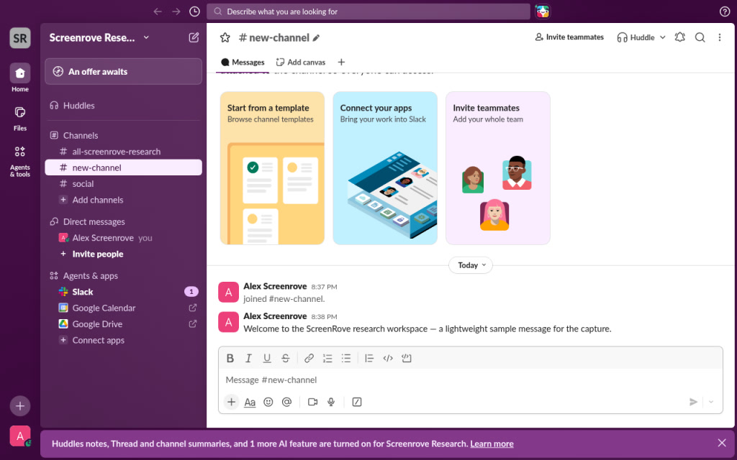This screenshot has height=460, width=737.
Task: Expand the Screenrove Research workspace menu
Action: (x=99, y=37)
